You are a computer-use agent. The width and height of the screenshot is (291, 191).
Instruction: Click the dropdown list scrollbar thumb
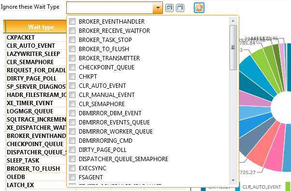coord(233,47)
